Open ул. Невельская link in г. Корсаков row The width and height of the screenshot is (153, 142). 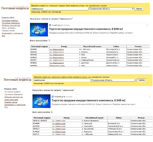click(59, 132)
